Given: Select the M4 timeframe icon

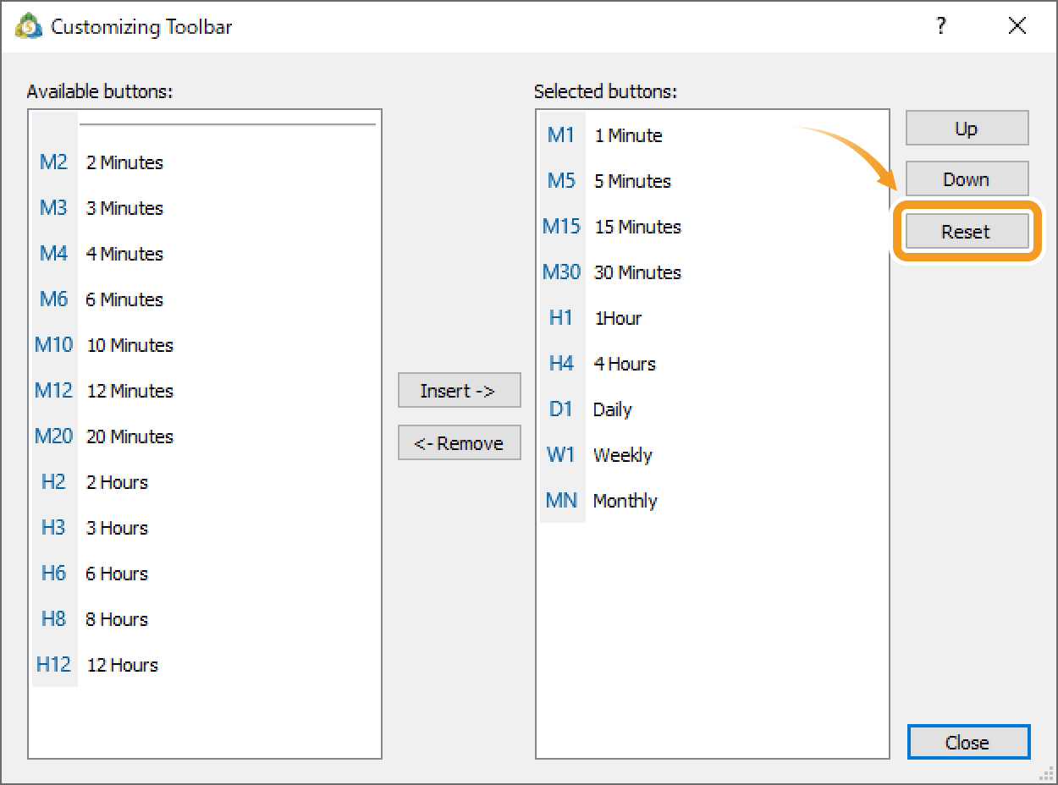Looking at the screenshot, I should pos(53,254).
